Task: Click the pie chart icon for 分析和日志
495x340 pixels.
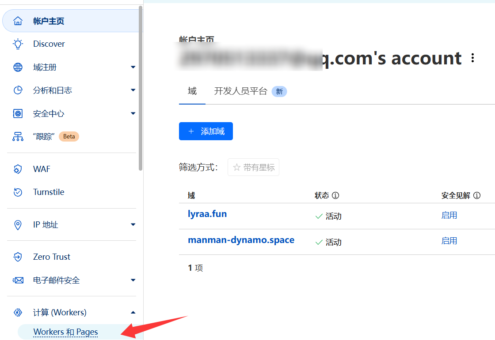Action: 18,90
